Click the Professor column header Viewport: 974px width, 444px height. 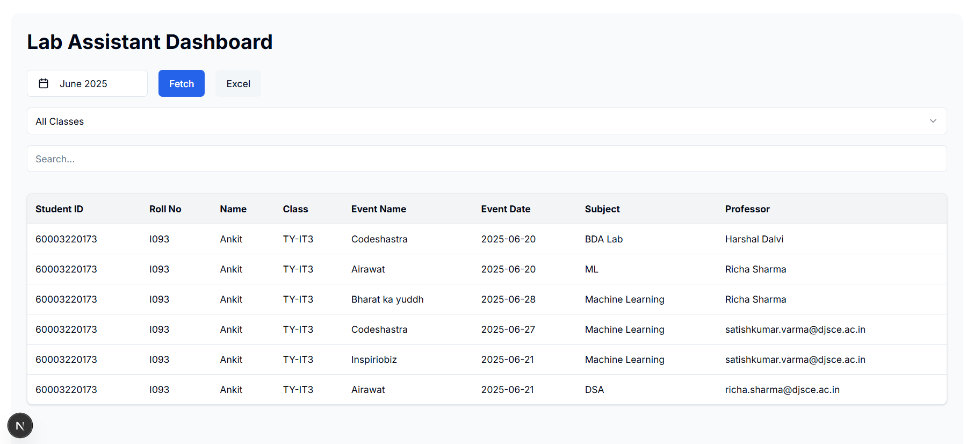coord(747,209)
